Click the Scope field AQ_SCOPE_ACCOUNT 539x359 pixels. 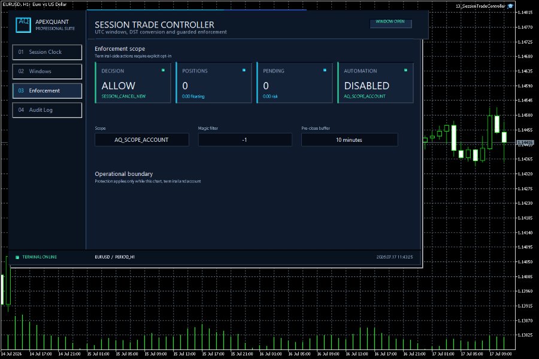pyautogui.click(x=141, y=140)
